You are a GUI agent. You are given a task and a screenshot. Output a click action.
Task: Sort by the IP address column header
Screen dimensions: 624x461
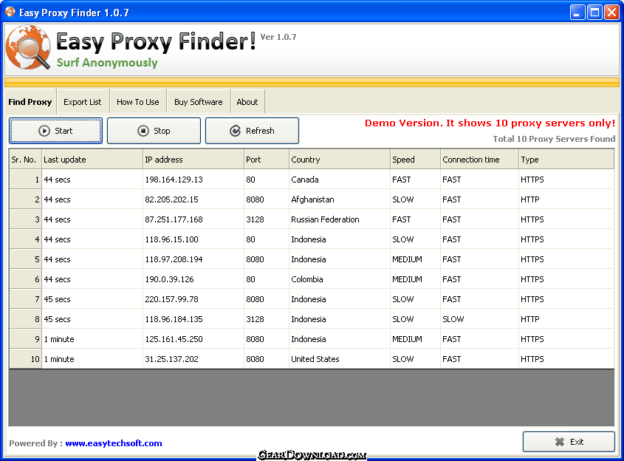[x=193, y=160]
